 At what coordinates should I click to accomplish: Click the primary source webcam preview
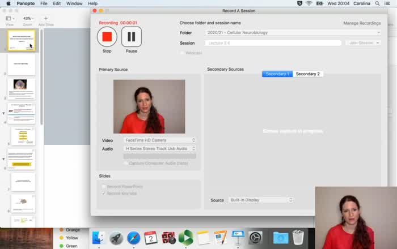tap(149, 106)
